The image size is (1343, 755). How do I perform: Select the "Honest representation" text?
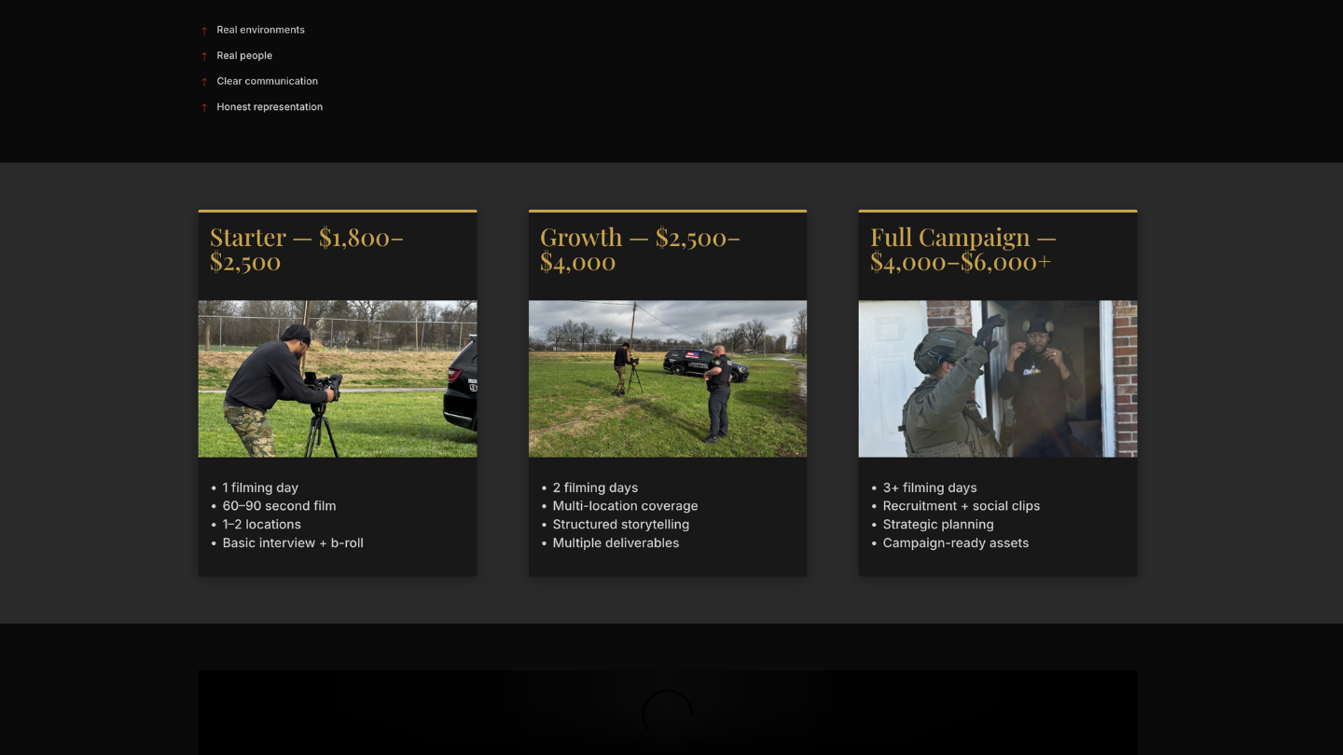pos(270,106)
